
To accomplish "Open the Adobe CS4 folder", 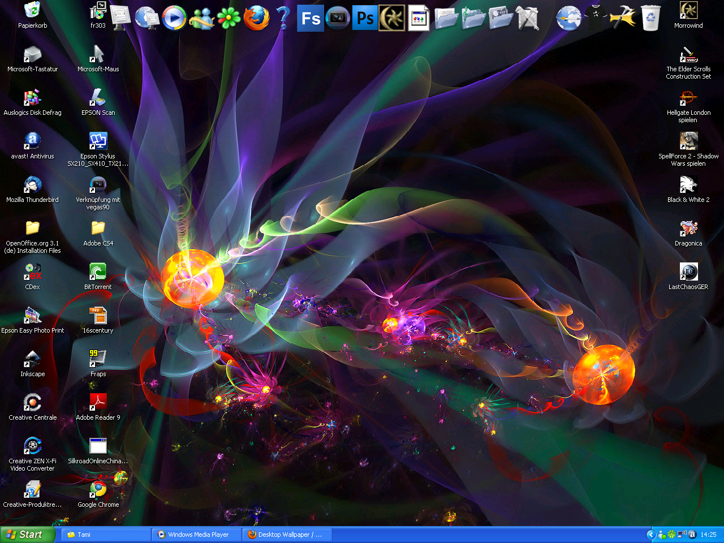I will click(98, 229).
